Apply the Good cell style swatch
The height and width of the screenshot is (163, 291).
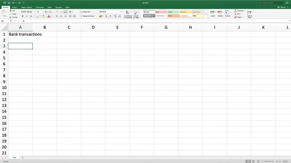point(174,12)
